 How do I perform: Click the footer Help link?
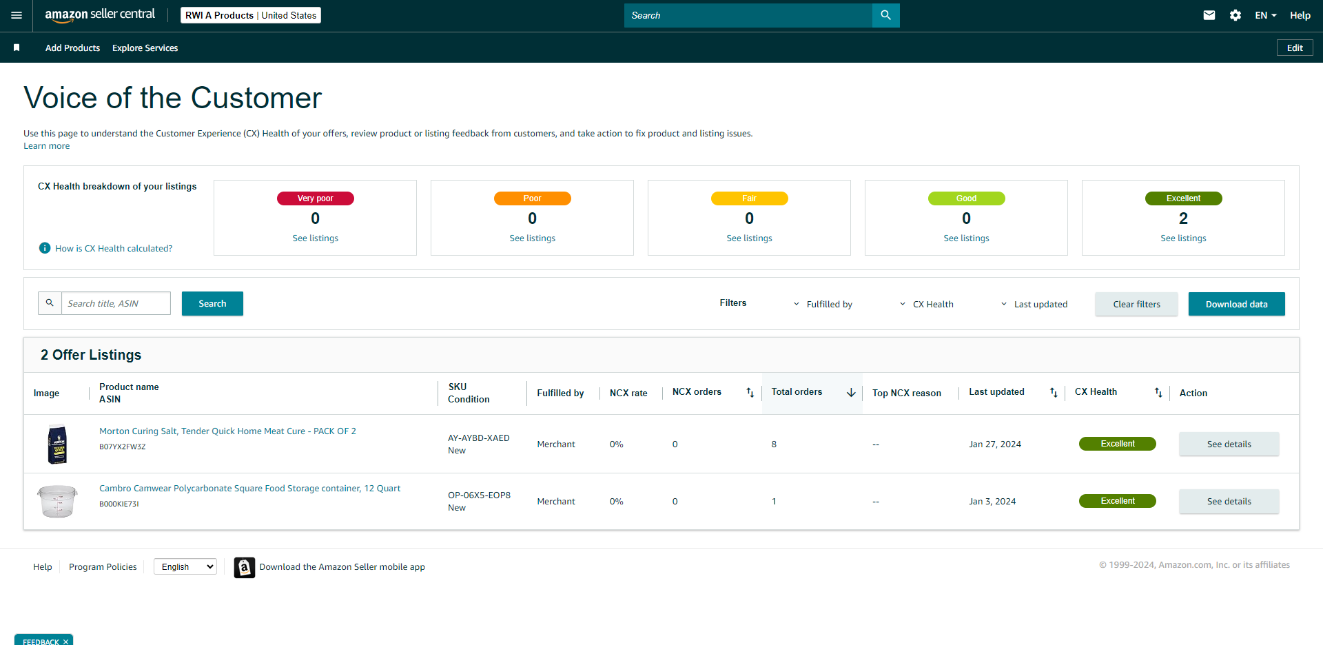pyautogui.click(x=43, y=566)
